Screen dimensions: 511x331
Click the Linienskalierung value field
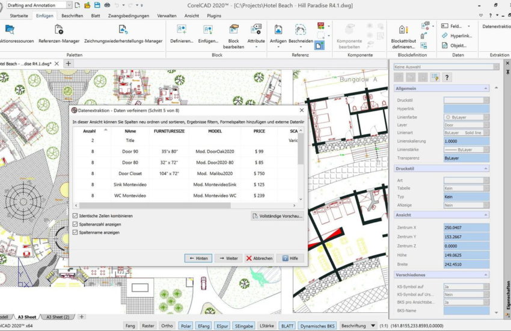pos(467,141)
